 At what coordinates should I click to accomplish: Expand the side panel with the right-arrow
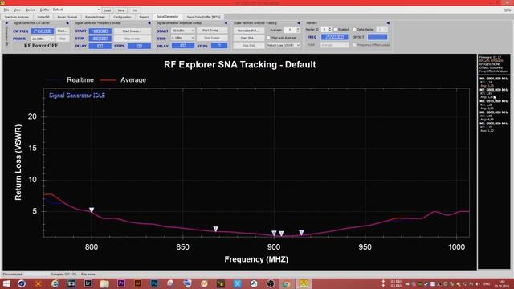click(x=6, y=23)
